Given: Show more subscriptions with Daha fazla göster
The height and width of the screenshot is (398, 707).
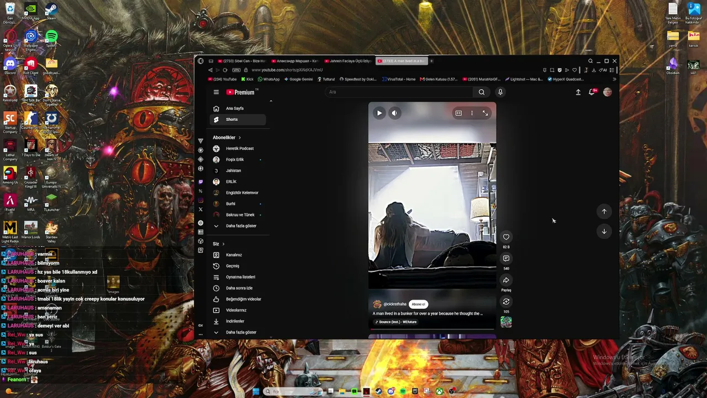Looking at the screenshot, I should pyautogui.click(x=239, y=226).
